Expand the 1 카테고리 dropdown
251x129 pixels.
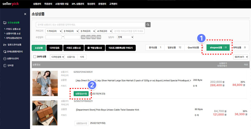[54, 31]
